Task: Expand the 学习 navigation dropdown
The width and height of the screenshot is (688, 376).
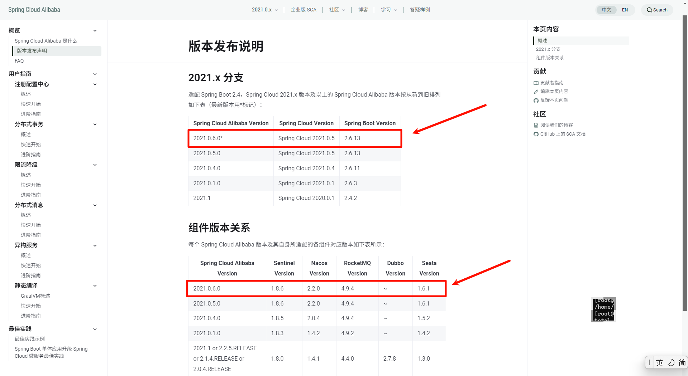Action: pyautogui.click(x=389, y=10)
